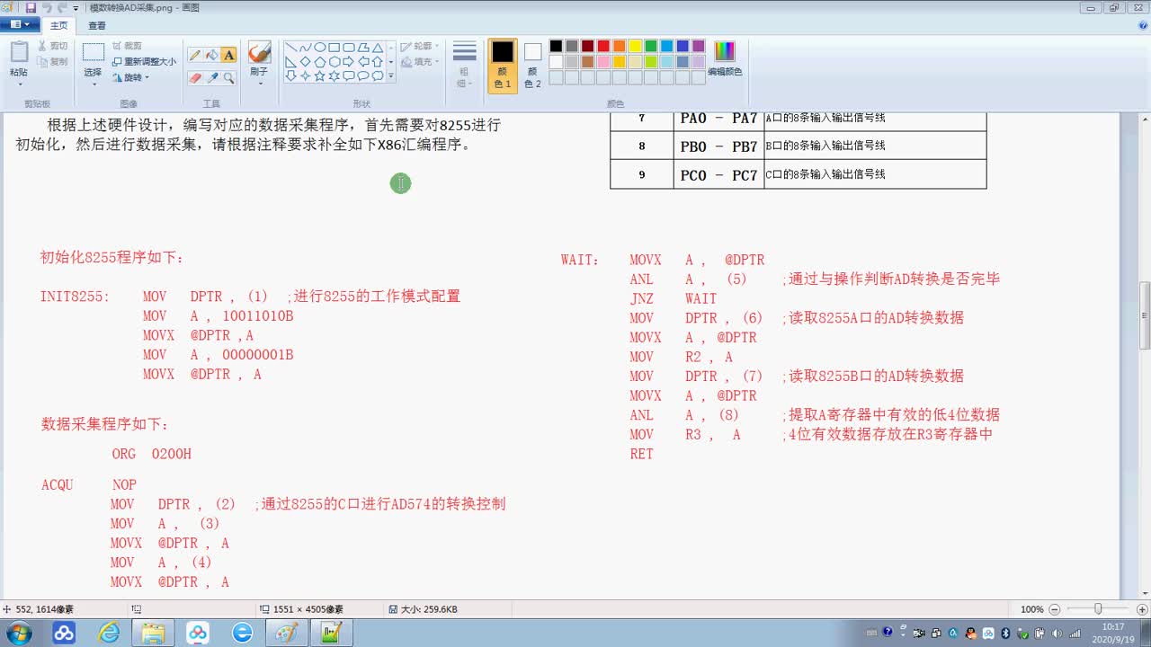This screenshot has width=1151, height=647.
Task: Click the Resize (重新调整大小) button
Action: 144,61
